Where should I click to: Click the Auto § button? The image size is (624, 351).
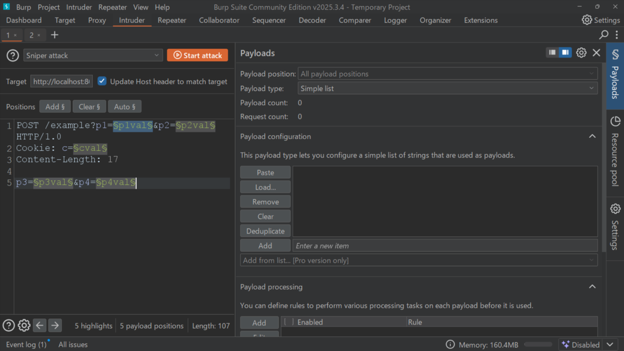click(124, 107)
